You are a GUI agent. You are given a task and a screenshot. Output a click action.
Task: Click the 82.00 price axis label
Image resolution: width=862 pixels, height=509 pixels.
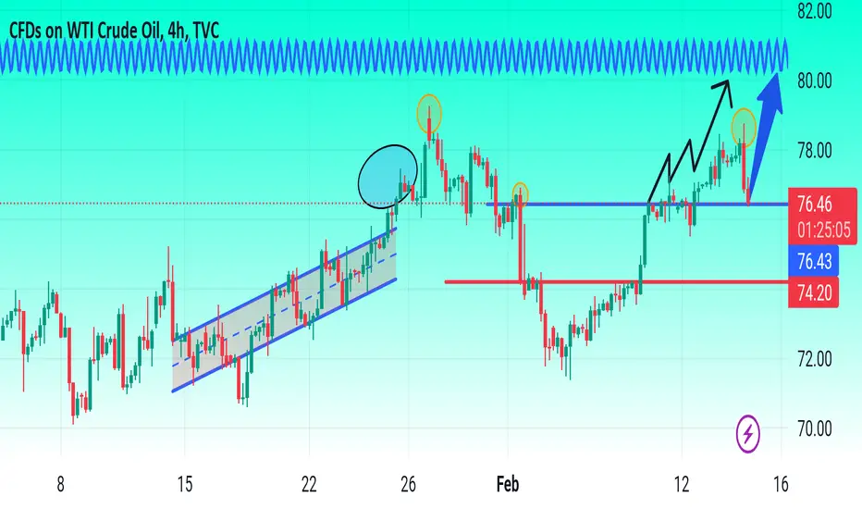pyautogui.click(x=815, y=11)
